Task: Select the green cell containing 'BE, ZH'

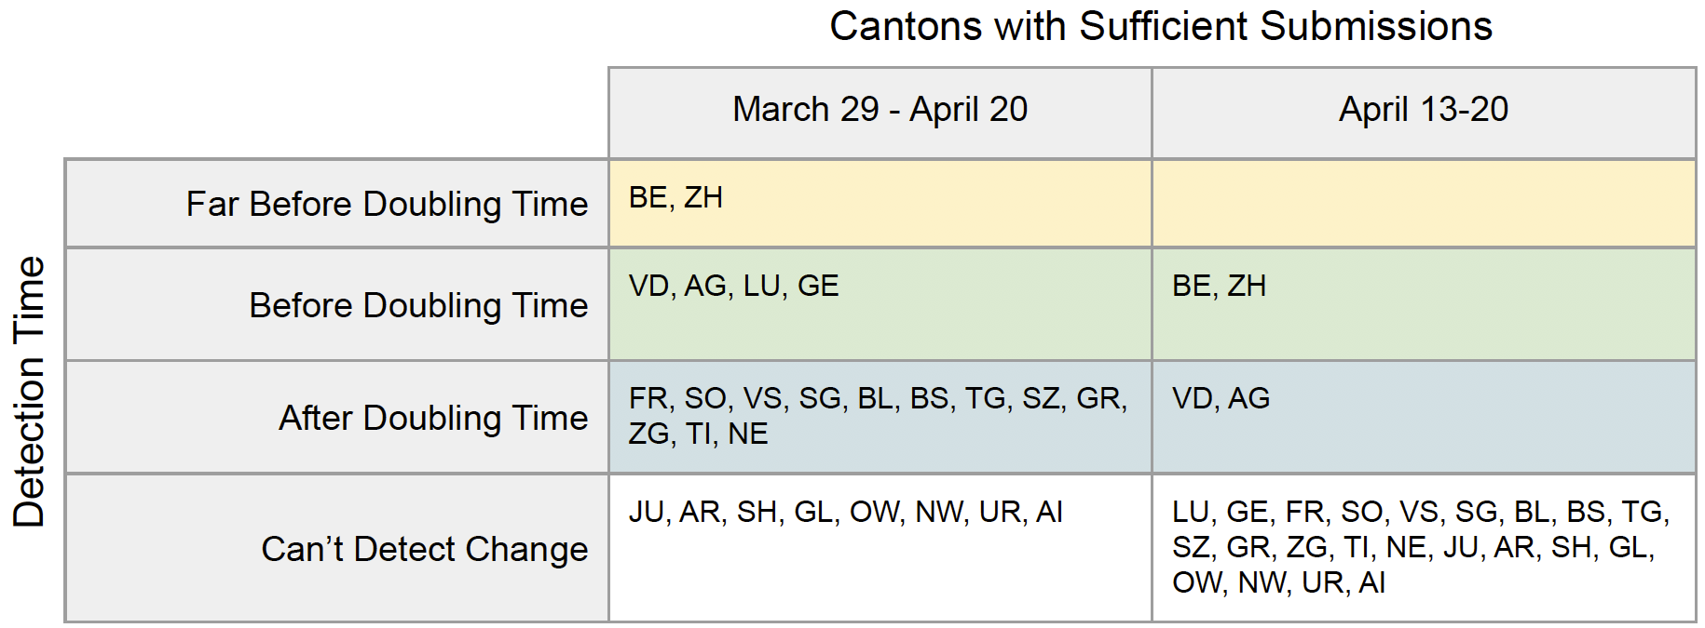Action: tap(1423, 304)
